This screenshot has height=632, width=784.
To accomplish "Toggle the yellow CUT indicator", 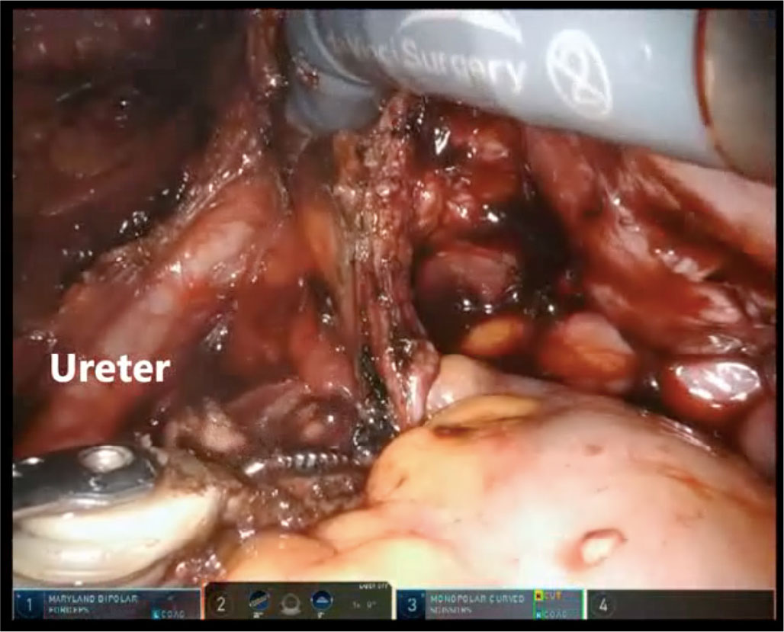I will [x=552, y=594].
